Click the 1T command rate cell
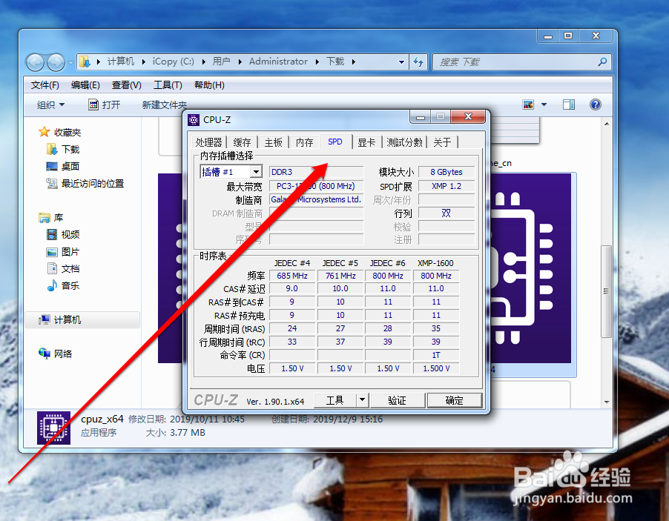Screen dimensions: 669x521 tap(436, 355)
